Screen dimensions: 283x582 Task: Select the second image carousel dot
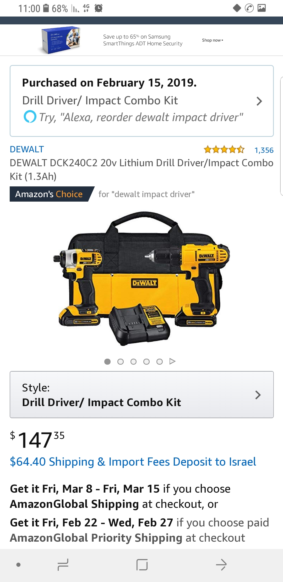pyautogui.click(x=121, y=362)
